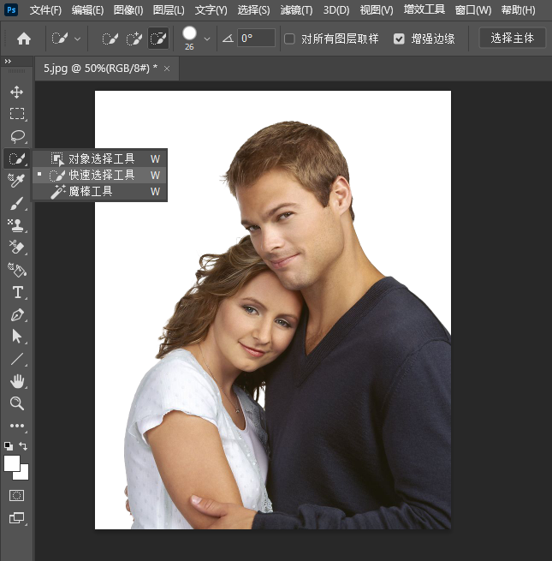Viewport: 552px width, 561px height.
Task: Select the Clone Stamp tool
Action: coord(17,225)
